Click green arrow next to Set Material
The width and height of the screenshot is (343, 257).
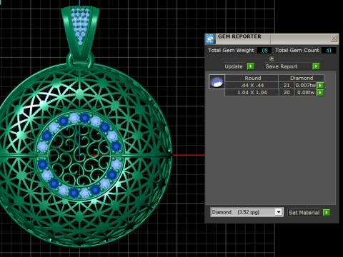coord(327,212)
